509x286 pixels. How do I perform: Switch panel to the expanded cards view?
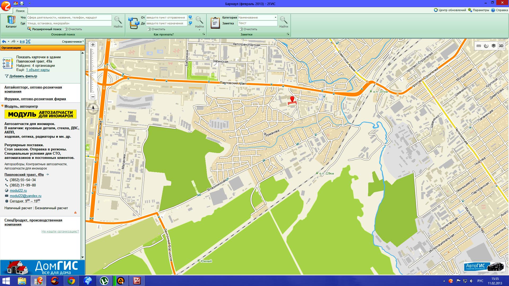[x=28, y=42]
